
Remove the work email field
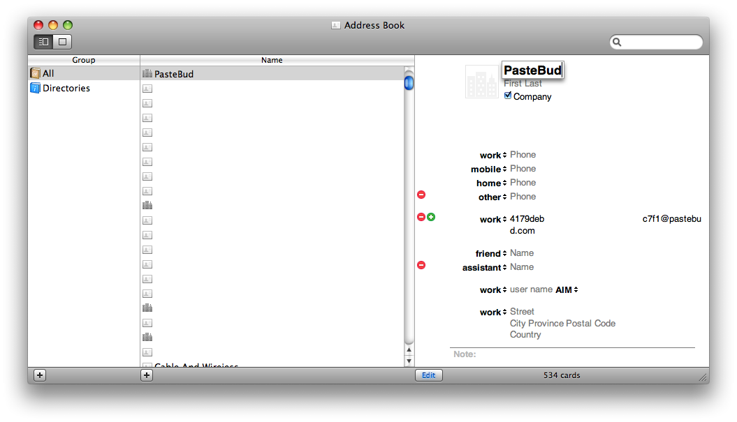coord(421,217)
